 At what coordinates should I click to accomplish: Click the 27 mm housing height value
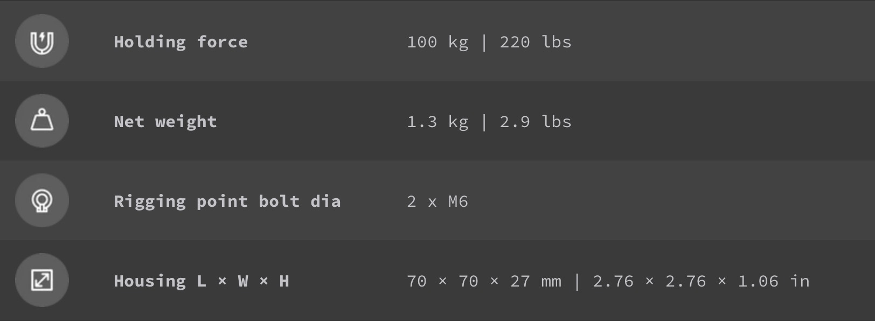536,281
